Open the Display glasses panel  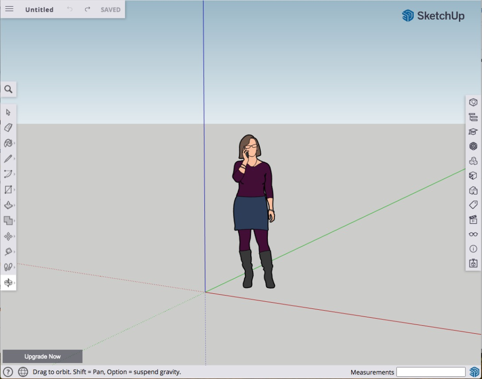pyautogui.click(x=473, y=234)
